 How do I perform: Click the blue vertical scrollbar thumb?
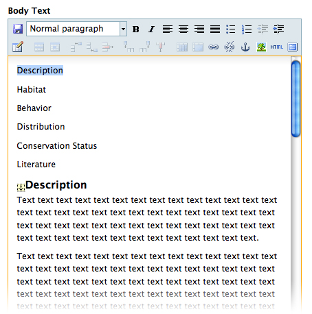pyautogui.click(x=296, y=99)
